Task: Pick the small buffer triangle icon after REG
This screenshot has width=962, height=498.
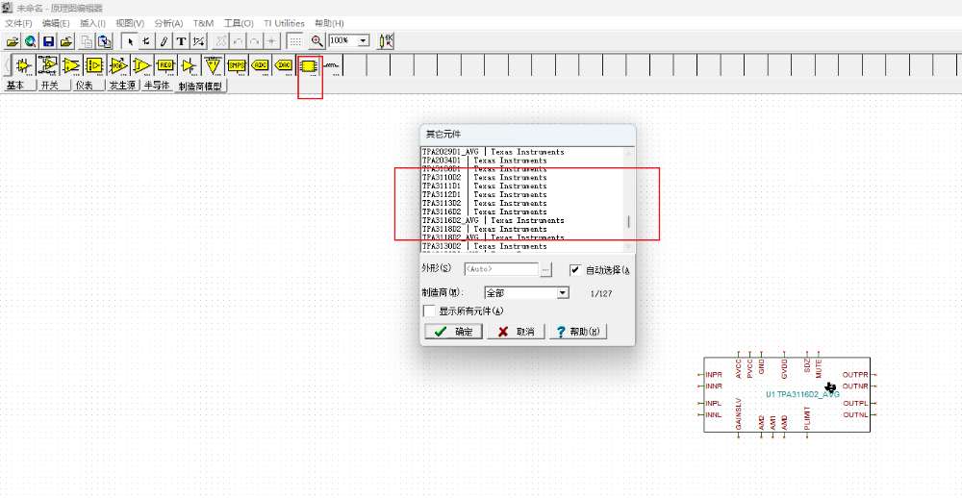Action: (x=189, y=64)
